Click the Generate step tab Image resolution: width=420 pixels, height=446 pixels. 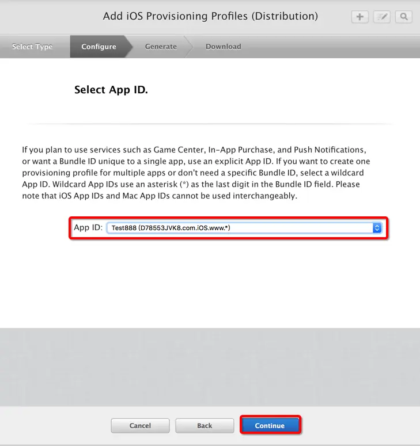pos(161,47)
